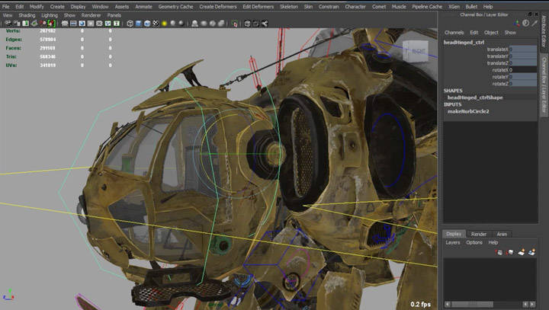The width and height of the screenshot is (549, 310).
Task: Click the share-node icon at toolbar end
Action: [265, 24]
